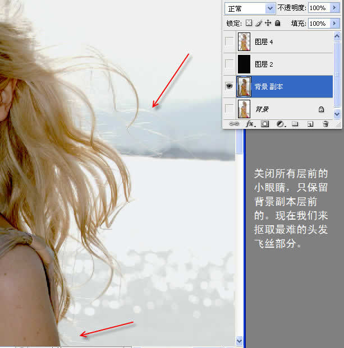Image resolution: width=344 pixels, height=348 pixels.
Task: Click canvas vertical scroll down arrow
Action: [x=239, y=341]
